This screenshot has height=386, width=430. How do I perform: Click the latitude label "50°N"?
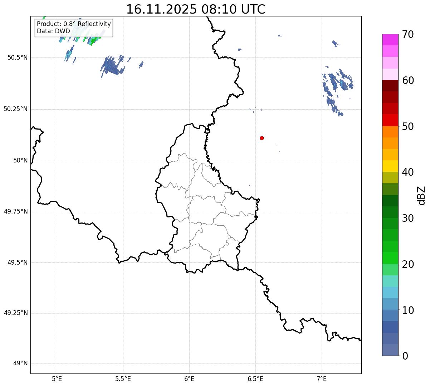point(20,160)
